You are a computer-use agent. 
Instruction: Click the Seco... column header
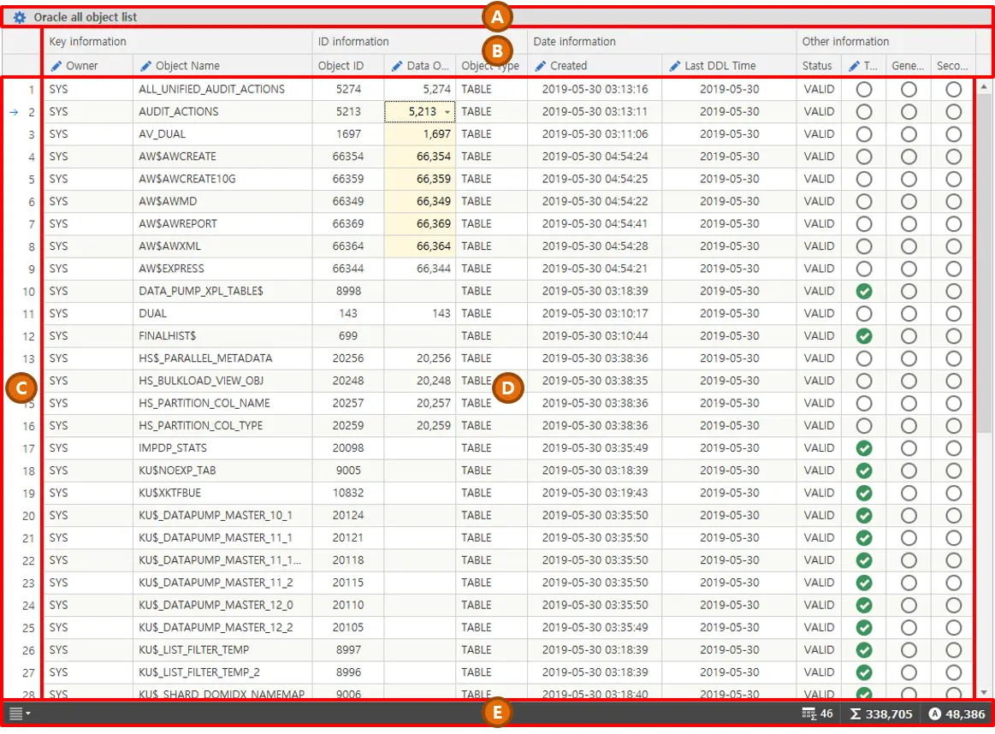point(952,65)
